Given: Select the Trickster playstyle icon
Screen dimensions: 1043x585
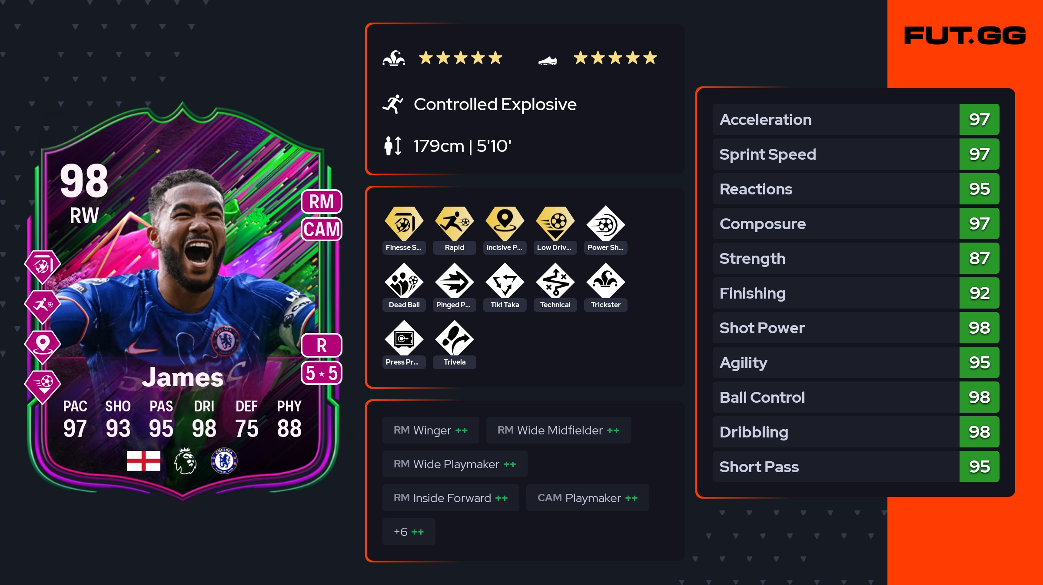Looking at the screenshot, I should coord(605,281).
